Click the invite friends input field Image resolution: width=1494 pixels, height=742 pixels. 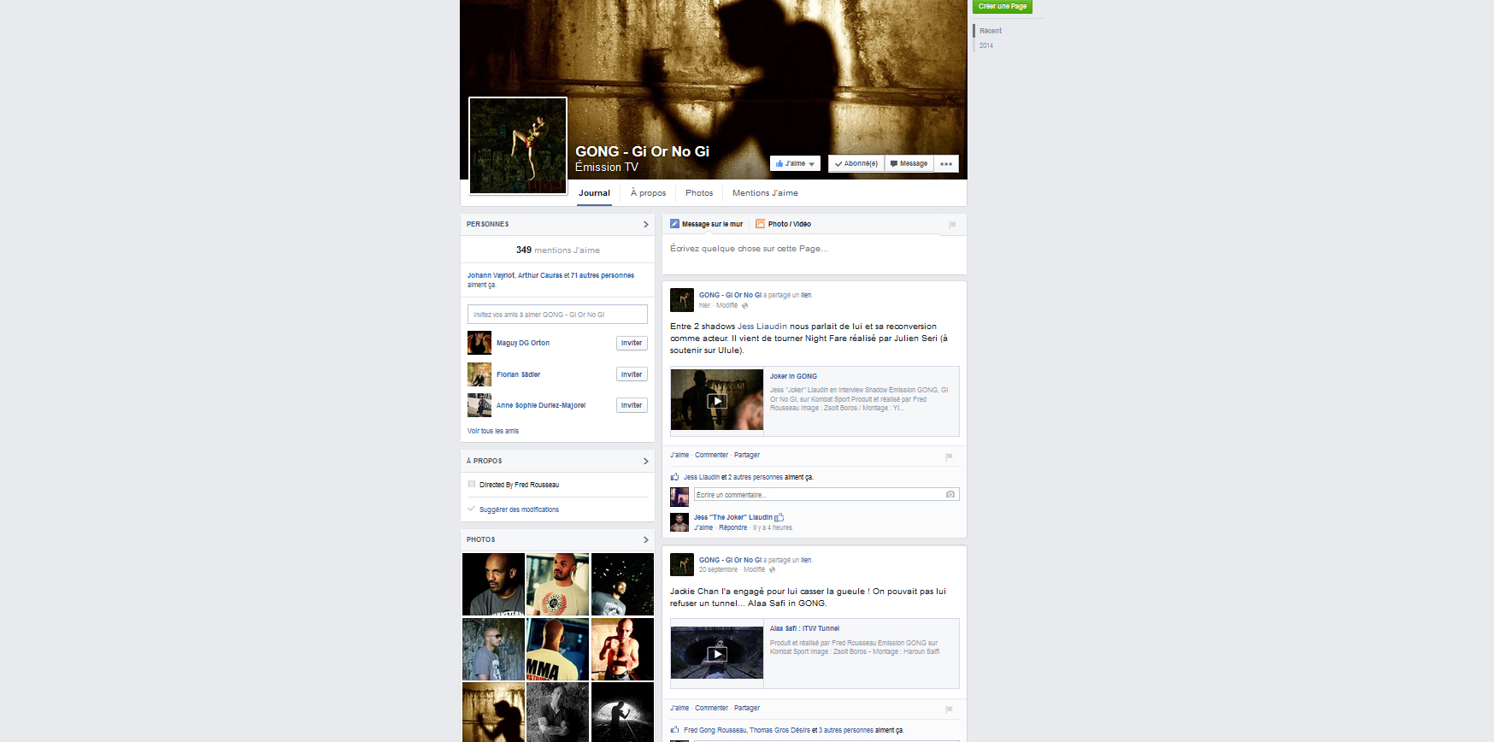(556, 315)
